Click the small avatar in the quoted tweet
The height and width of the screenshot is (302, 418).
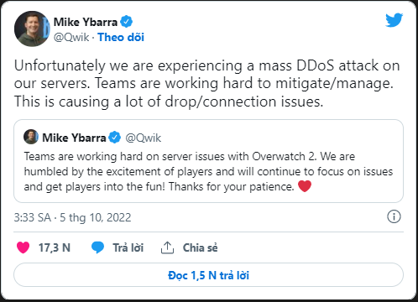[x=31, y=137]
